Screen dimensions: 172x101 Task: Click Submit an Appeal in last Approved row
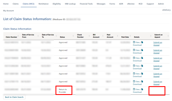158,83
